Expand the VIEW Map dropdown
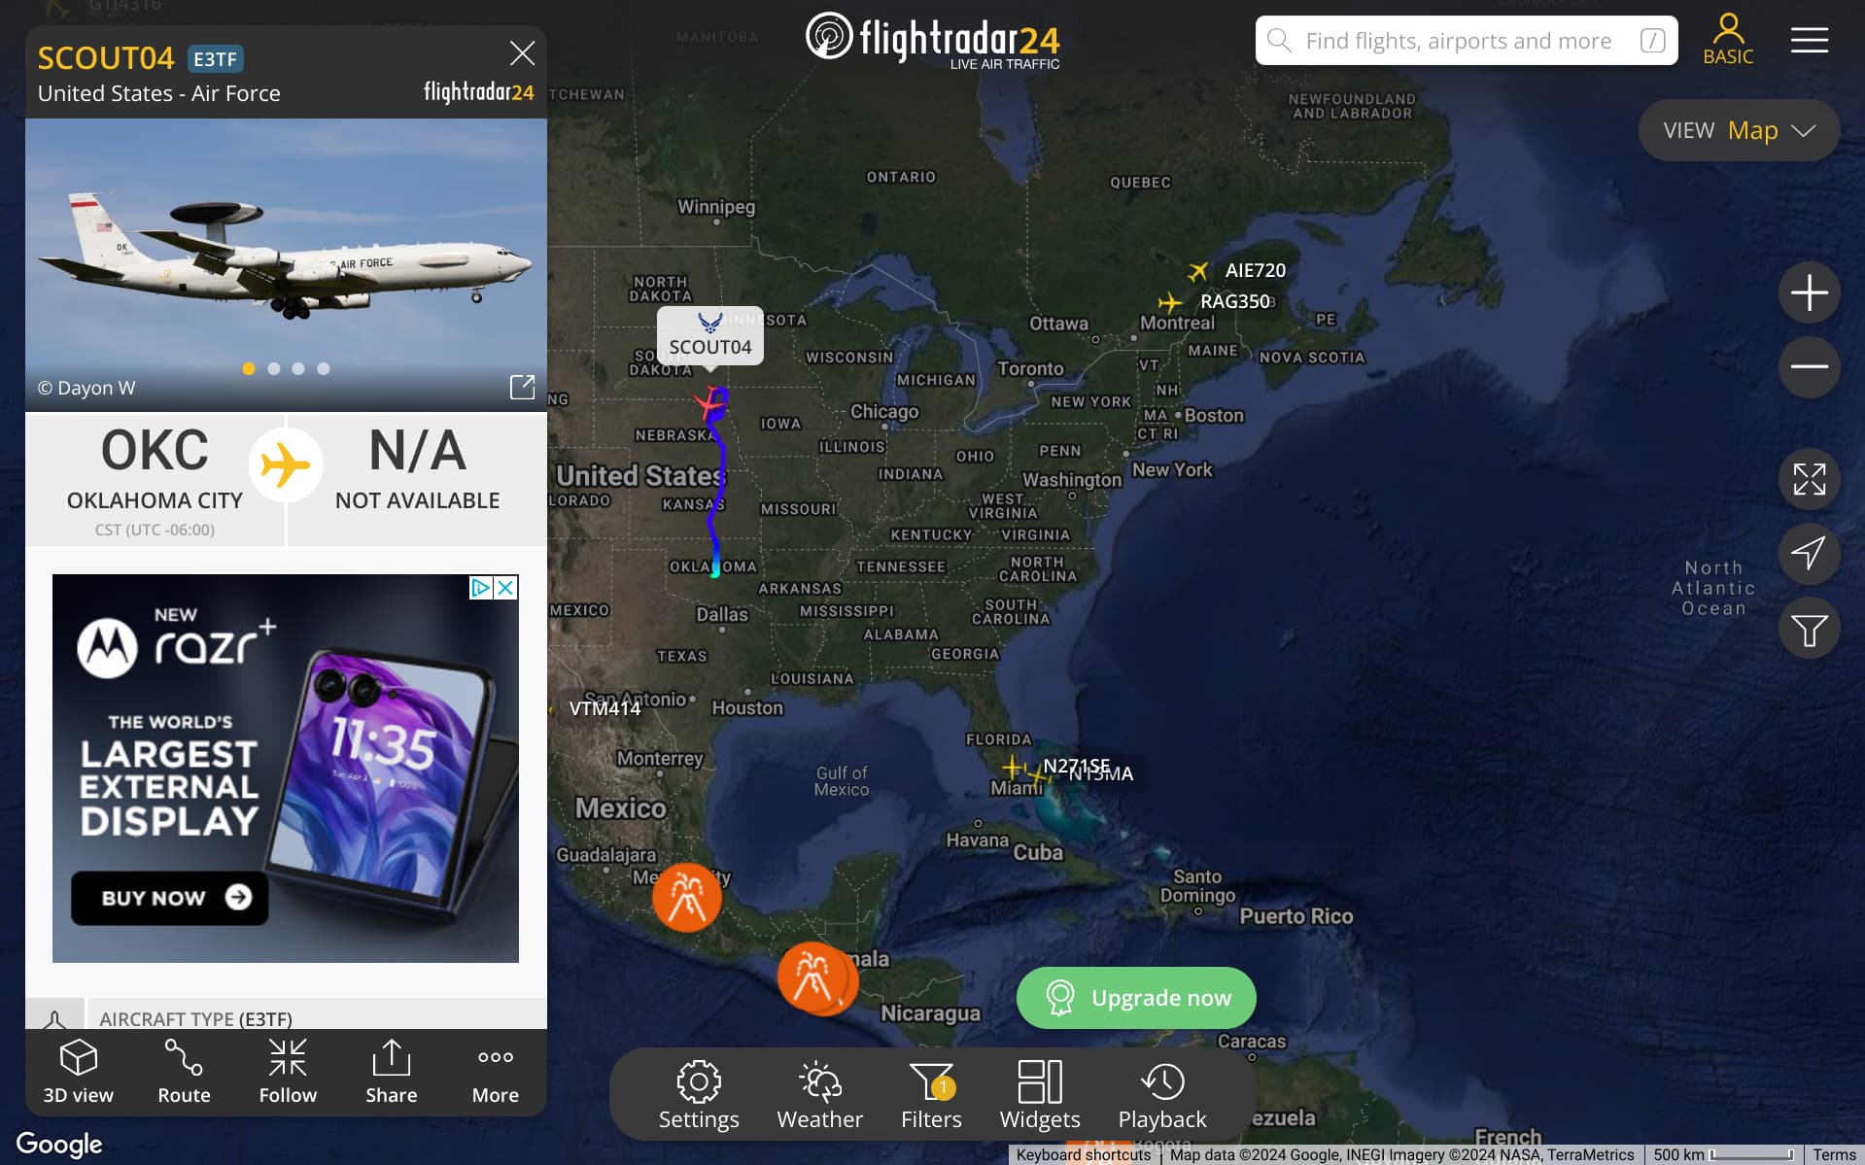Viewport: 1865px width, 1165px height. click(x=1739, y=130)
